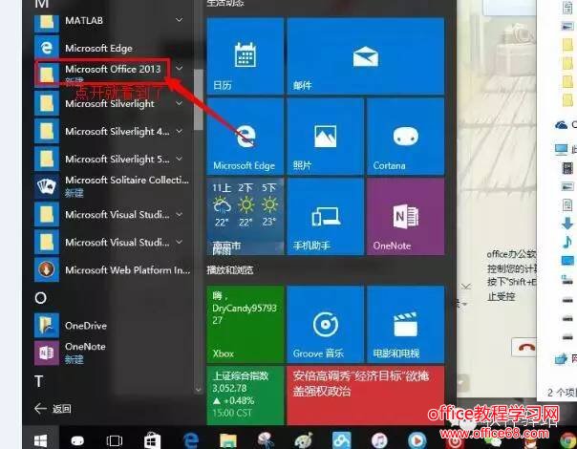Open the Movies & TV (电影和电视) tile
This screenshot has height=449, width=577.
[405, 324]
